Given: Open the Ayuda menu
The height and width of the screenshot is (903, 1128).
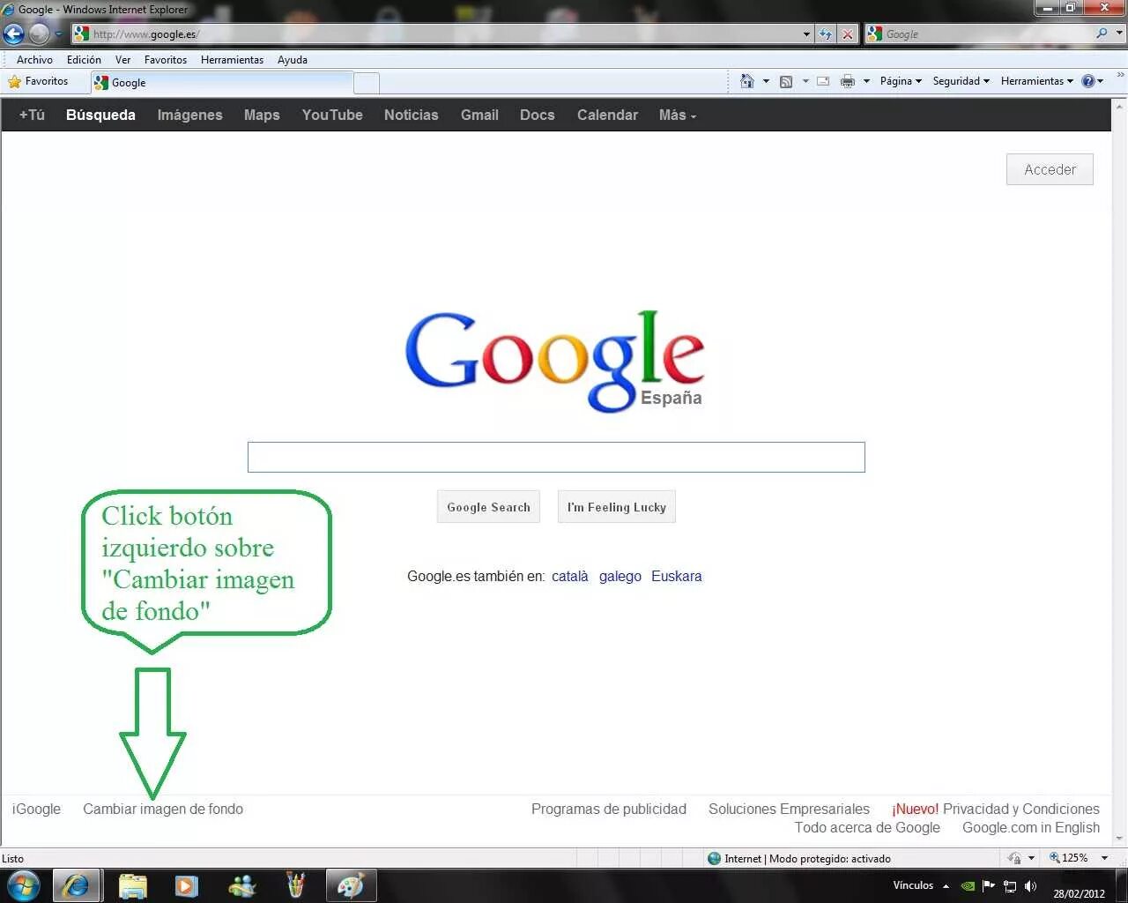Looking at the screenshot, I should click(x=293, y=60).
